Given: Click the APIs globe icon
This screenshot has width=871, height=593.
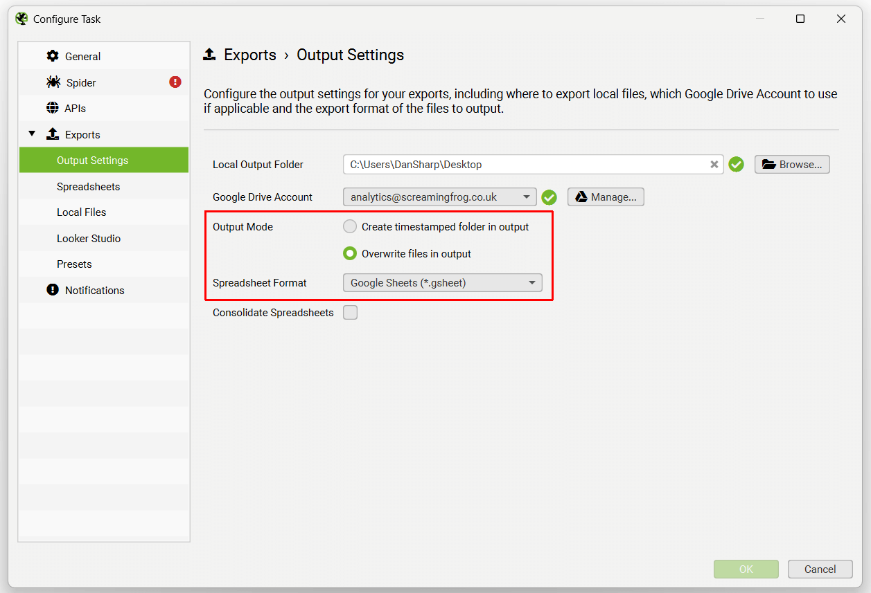Looking at the screenshot, I should [53, 108].
